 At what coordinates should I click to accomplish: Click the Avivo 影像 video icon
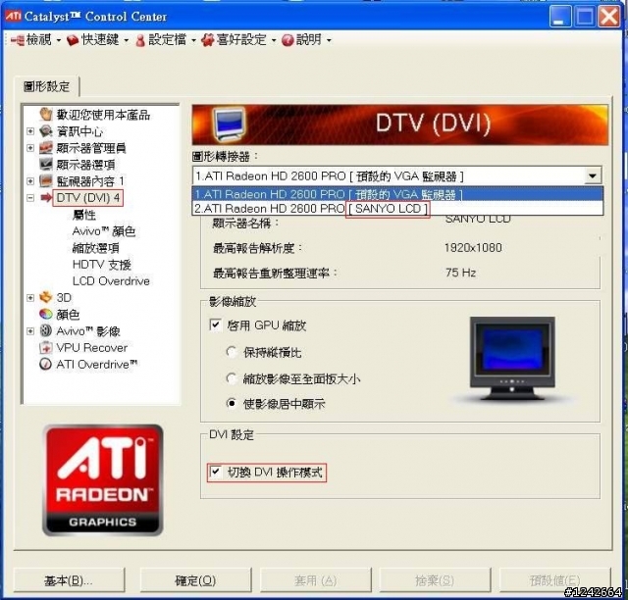tap(46, 330)
